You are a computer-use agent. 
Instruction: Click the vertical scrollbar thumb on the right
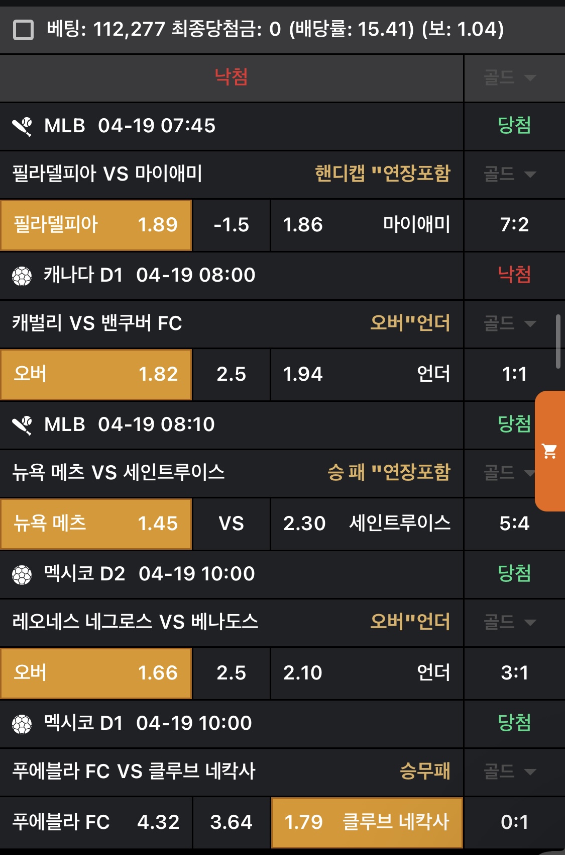click(558, 341)
